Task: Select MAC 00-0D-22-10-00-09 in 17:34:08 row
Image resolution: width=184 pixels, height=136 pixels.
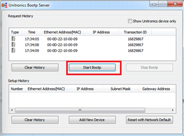Action: [x=62, y=45]
